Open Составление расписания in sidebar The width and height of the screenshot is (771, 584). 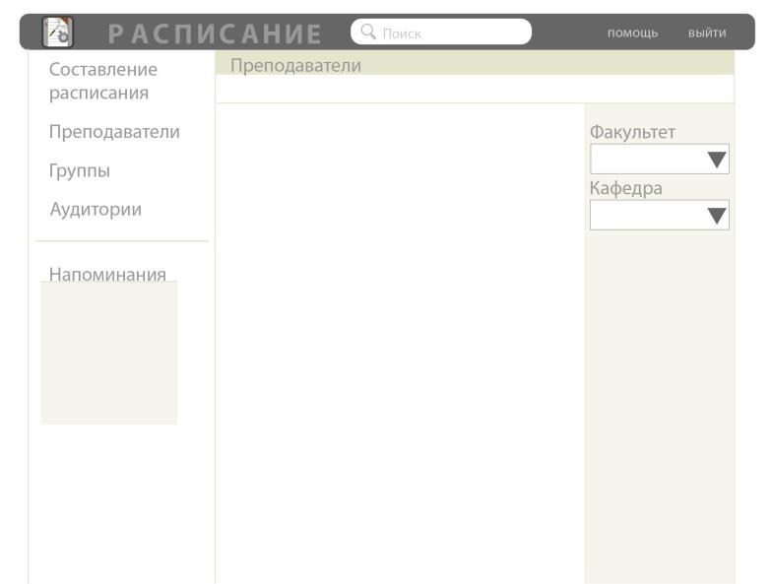point(103,81)
